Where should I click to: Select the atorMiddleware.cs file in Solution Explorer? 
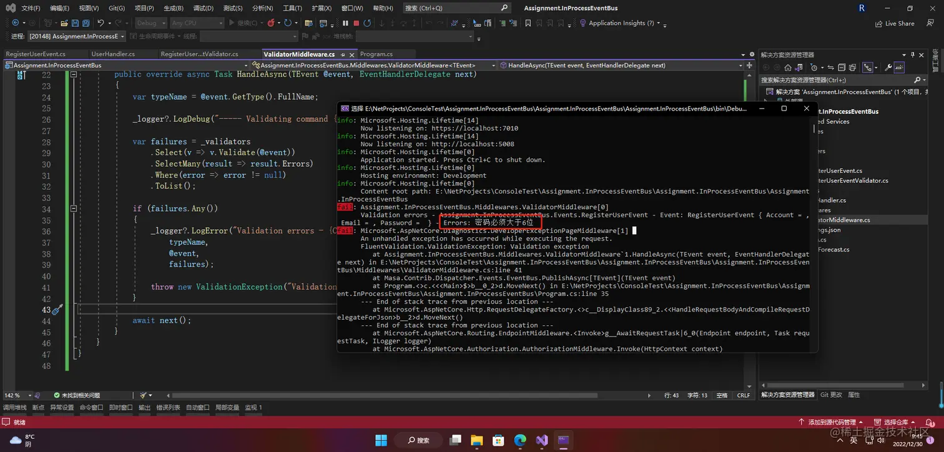843,220
